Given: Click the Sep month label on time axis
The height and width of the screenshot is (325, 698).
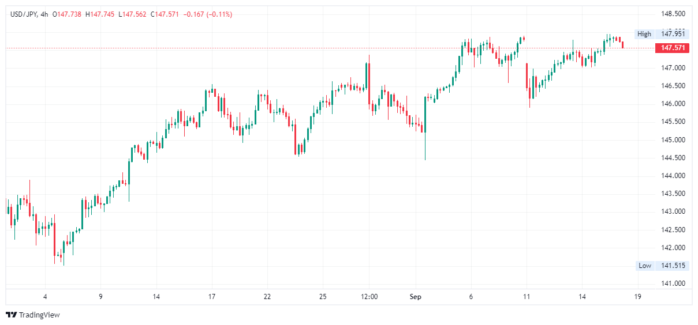Looking at the screenshot, I should point(416,297).
